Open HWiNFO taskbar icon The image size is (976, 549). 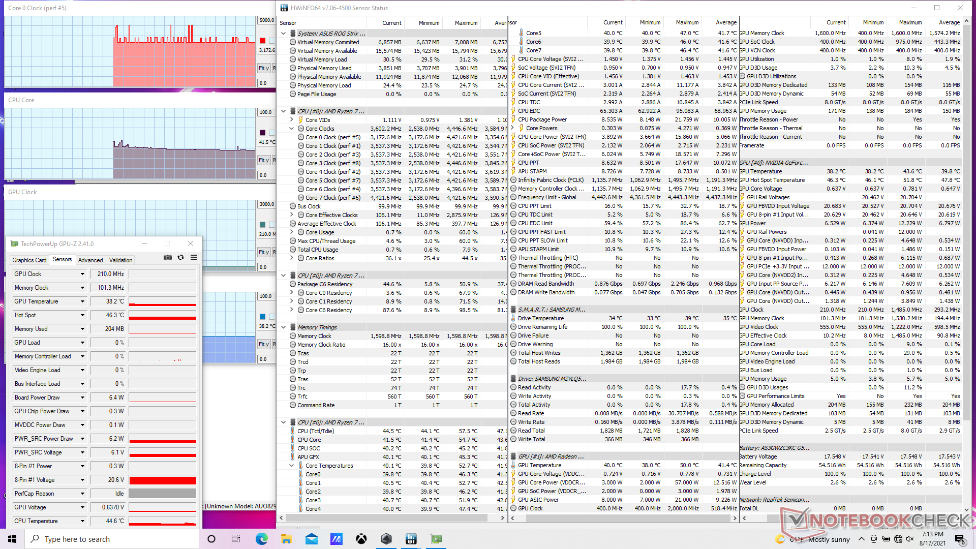[411, 539]
